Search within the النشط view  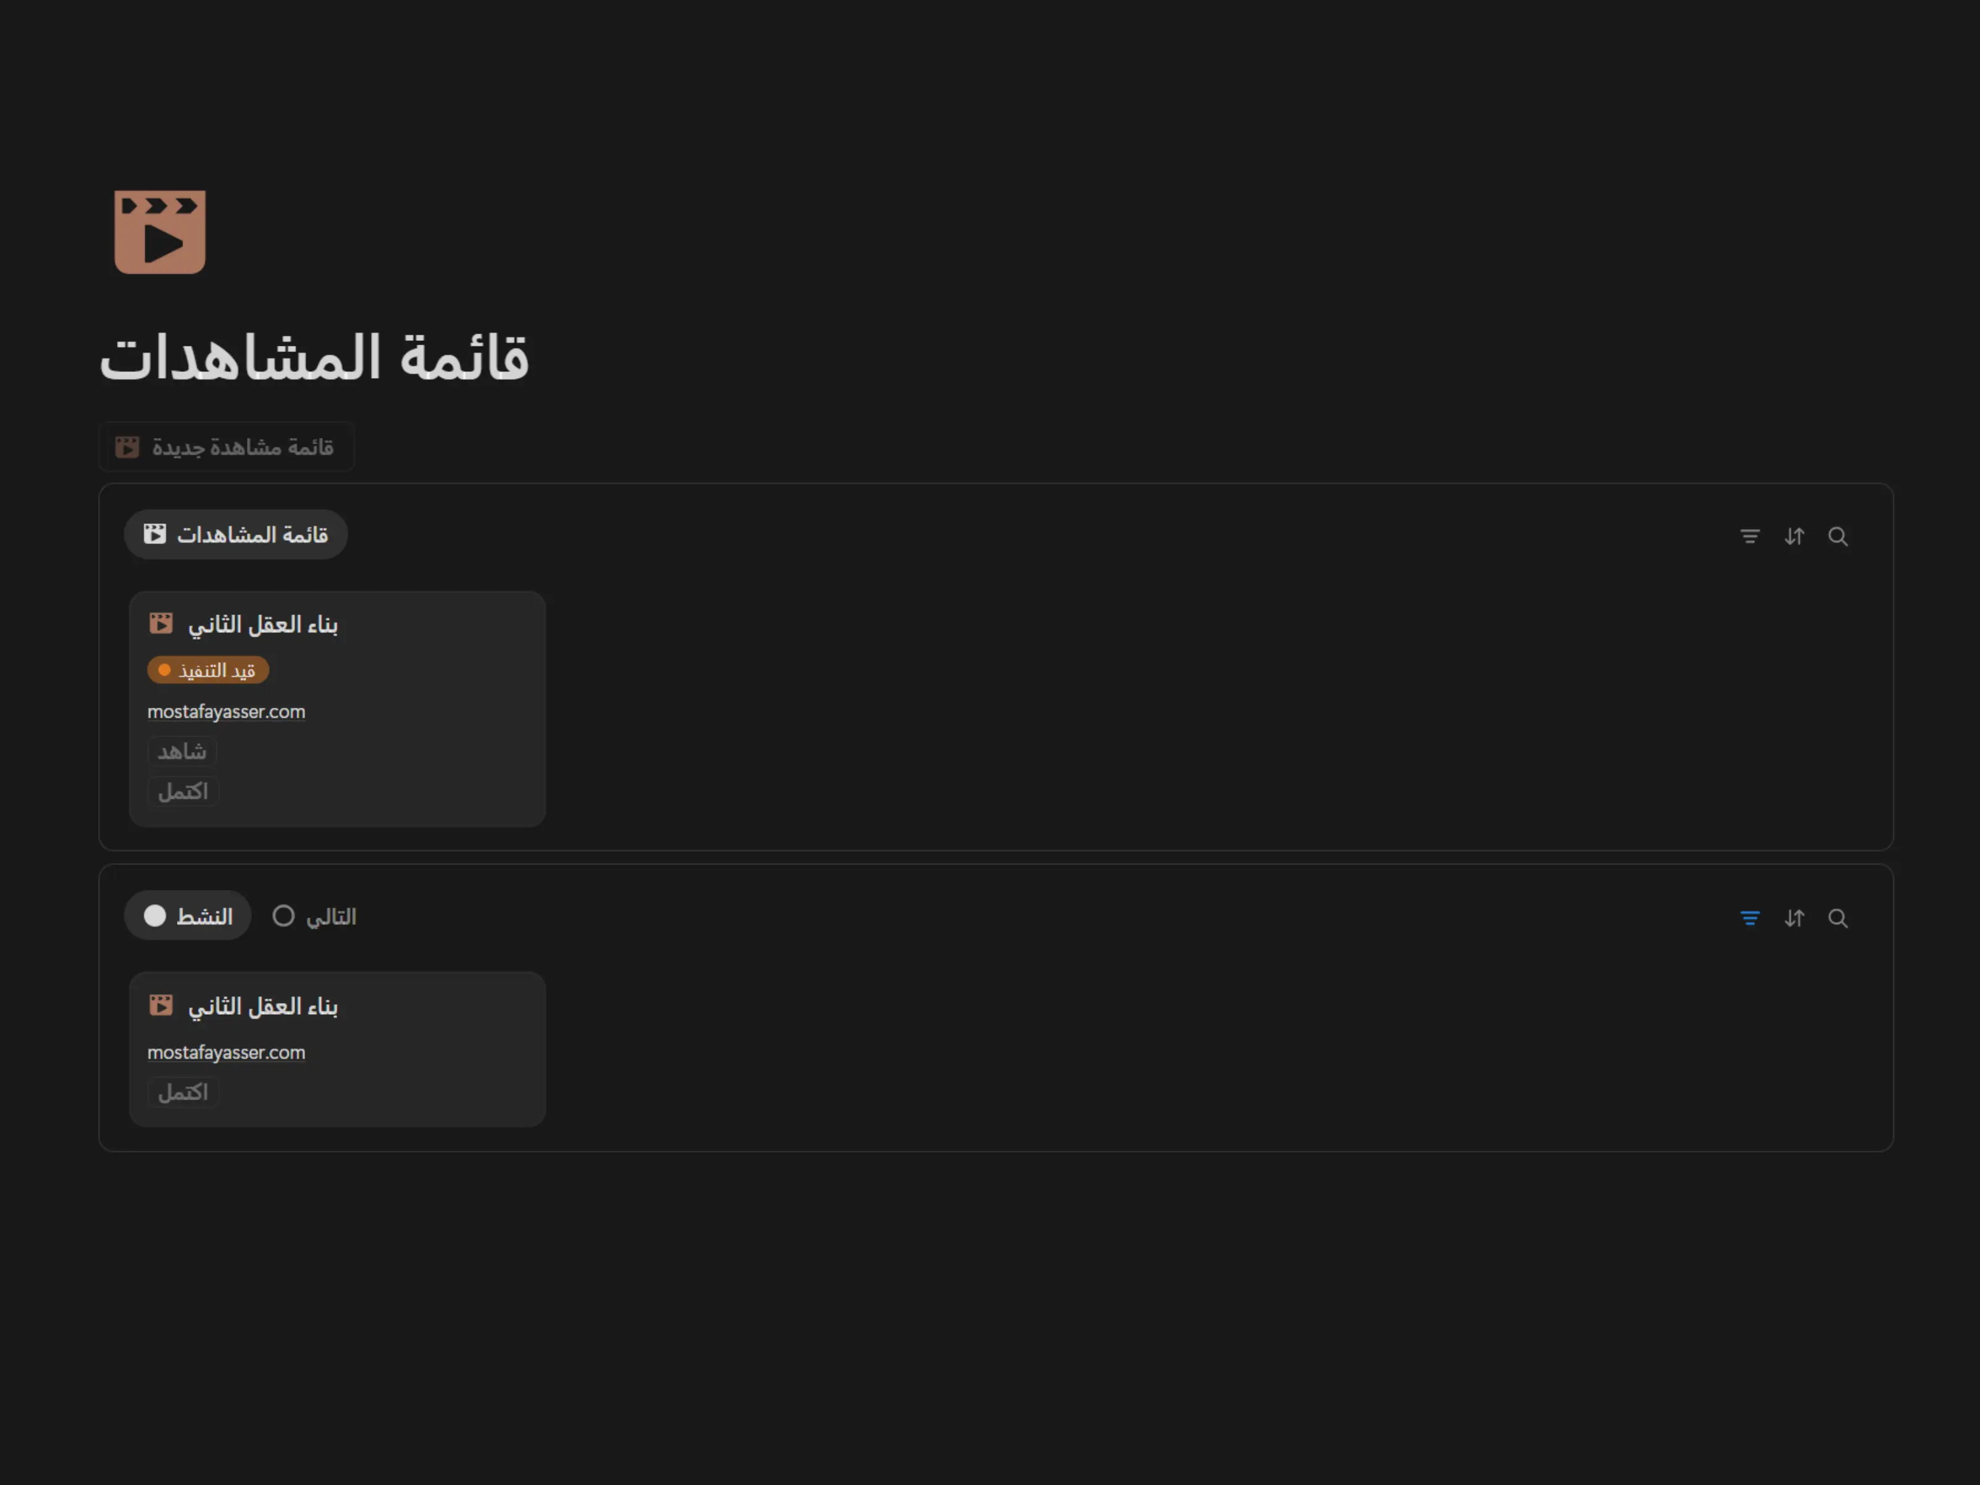pos(1838,918)
